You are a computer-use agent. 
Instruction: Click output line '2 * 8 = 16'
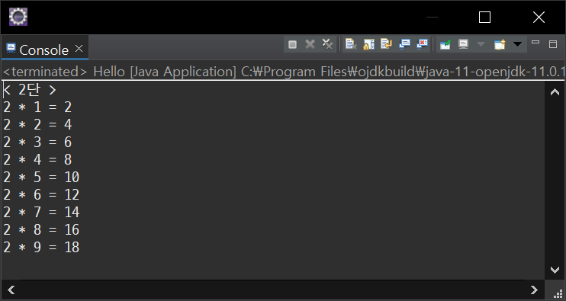(x=41, y=229)
